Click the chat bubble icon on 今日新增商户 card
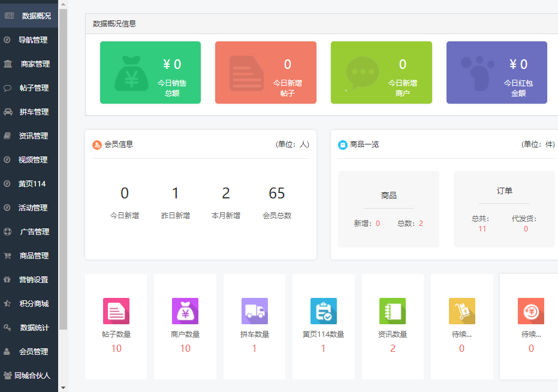This screenshot has width=558, height=392. click(x=363, y=73)
